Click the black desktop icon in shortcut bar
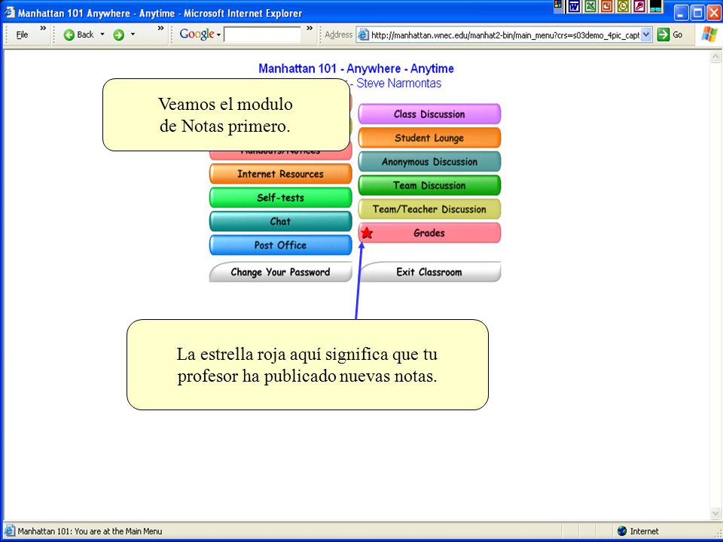 655,6
